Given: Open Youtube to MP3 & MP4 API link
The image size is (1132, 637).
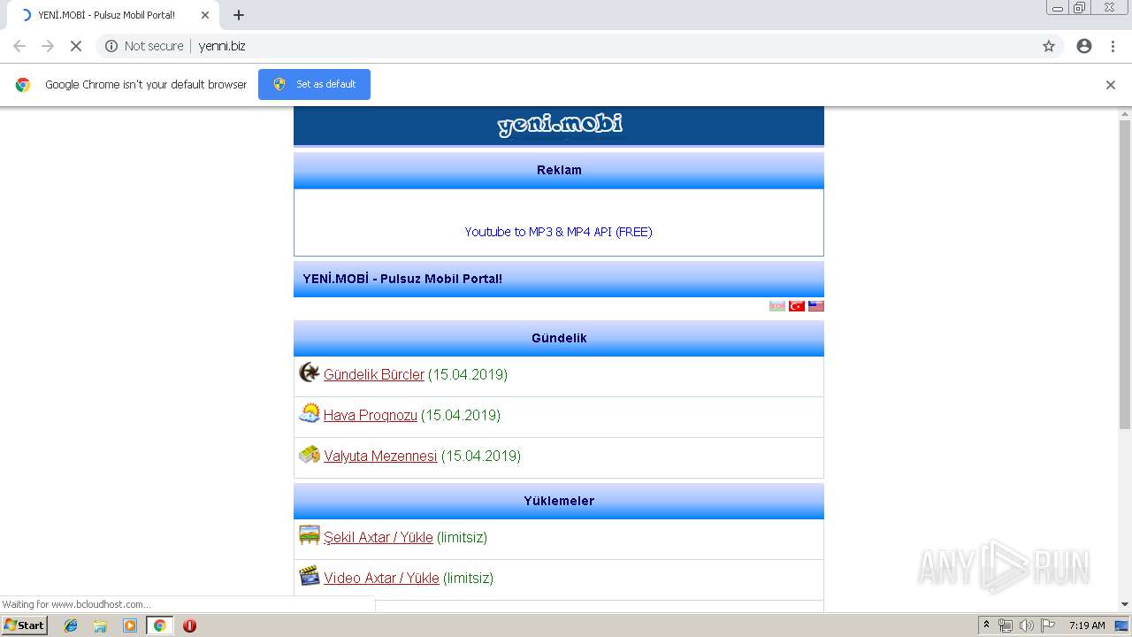Looking at the screenshot, I should [559, 232].
